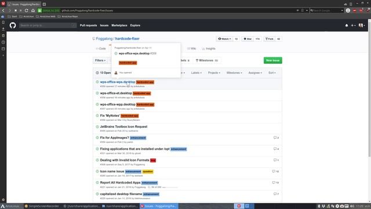The width and height of the screenshot is (371, 209).
Task: Switch to SimpleScreenRecorder in the taskbar
Action: [42, 206]
